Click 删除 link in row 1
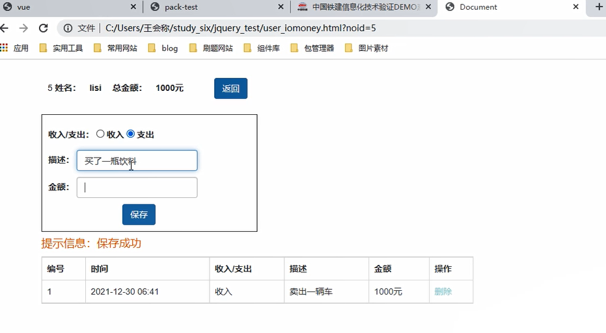The height and width of the screenshot is (333, 606). (x=443, y=291)
